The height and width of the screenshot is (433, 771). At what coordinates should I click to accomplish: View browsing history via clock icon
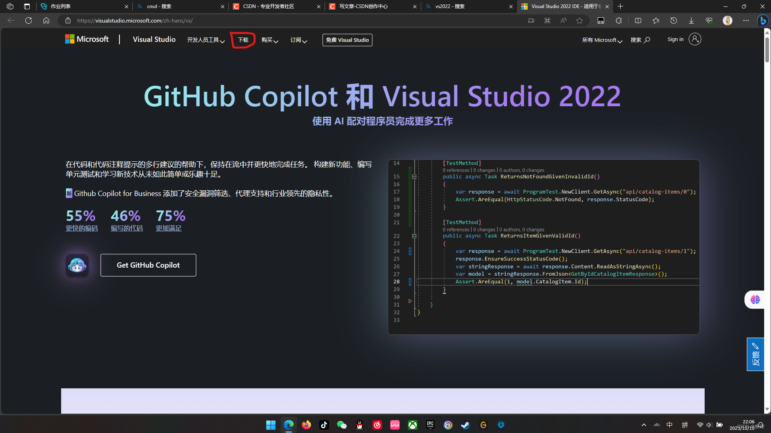point(674,21)
